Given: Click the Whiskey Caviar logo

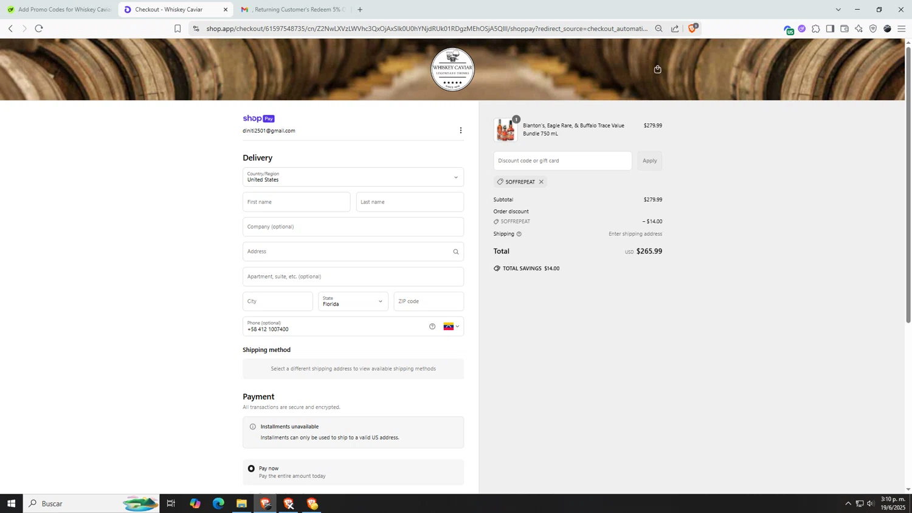Looking at the screenshot, I should click(x=452, y=69).
